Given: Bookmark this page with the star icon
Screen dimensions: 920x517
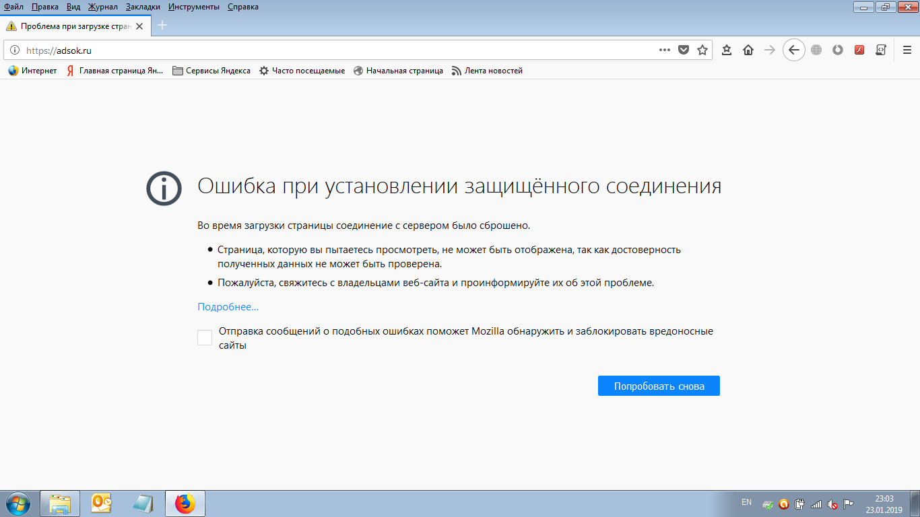Looking at the screenshot, I should point(702,50).
